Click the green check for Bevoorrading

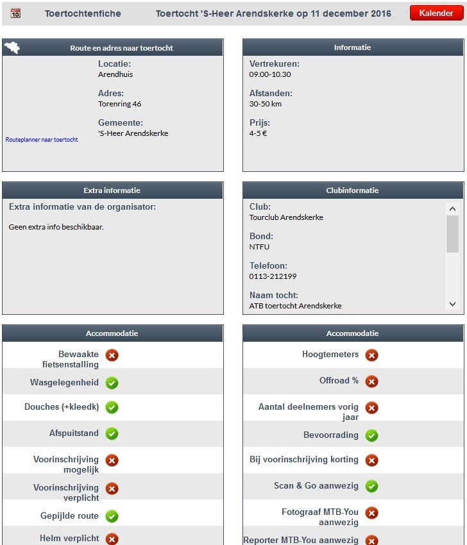coord(371,435)
